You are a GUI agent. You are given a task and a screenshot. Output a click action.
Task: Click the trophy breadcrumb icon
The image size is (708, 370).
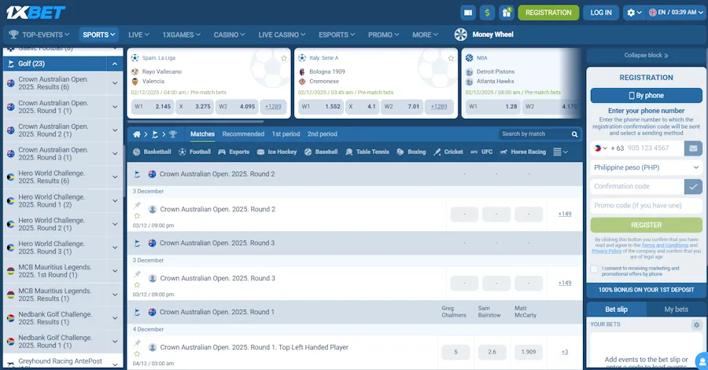pos(173,134)
